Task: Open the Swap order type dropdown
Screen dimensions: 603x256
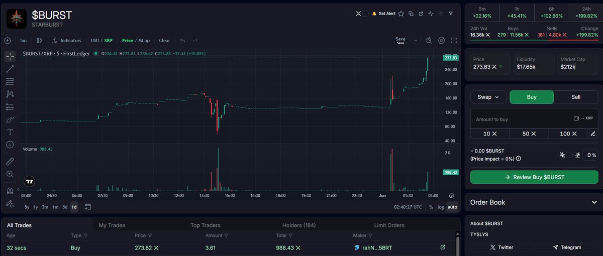Action: [x=488, y=97]
